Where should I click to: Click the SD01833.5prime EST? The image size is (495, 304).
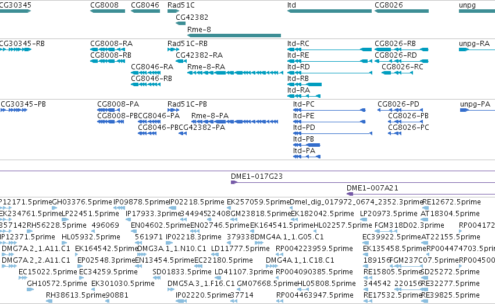coord(157,278)
